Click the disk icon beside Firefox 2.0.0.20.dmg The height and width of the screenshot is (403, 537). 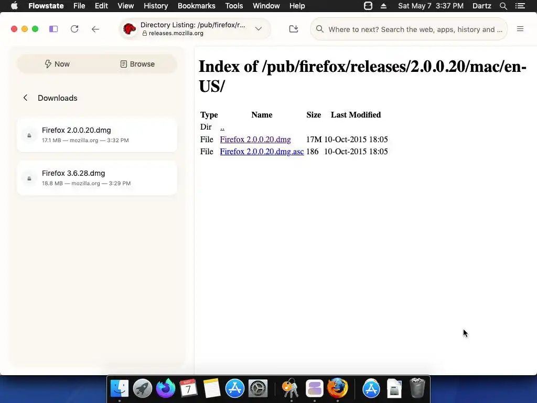coord(29,135)
